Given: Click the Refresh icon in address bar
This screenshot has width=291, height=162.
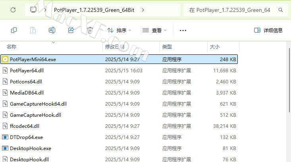Looking at the screenshot, I should 13,10.
